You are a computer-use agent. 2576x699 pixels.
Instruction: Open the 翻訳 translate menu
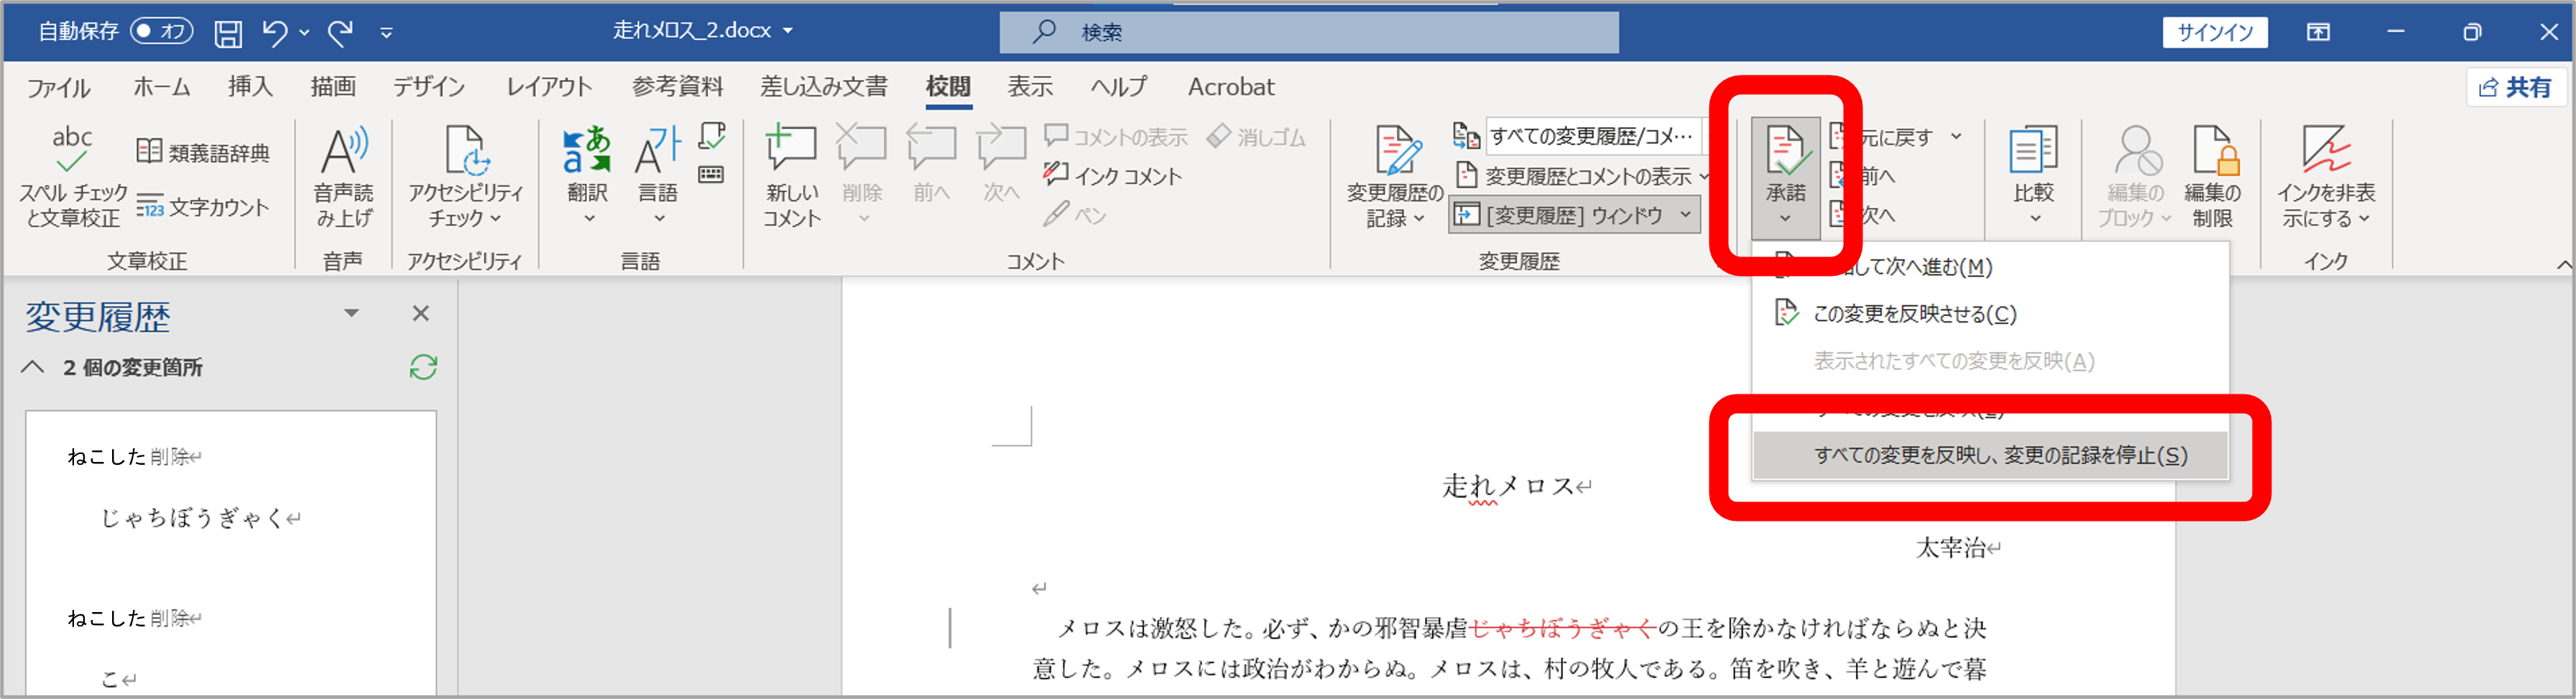[x=587, y=176]
